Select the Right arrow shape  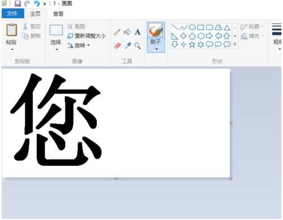click(x=209, y=36)
